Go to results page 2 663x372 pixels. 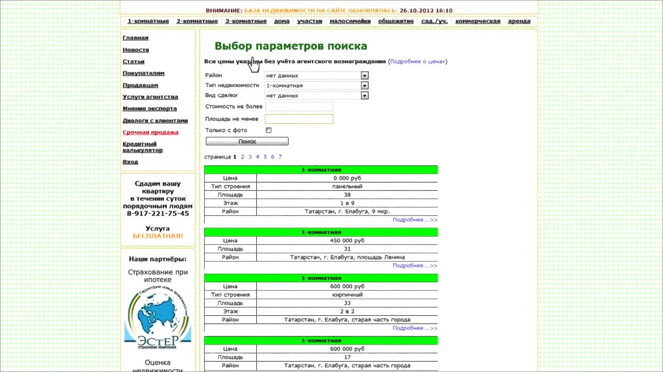click(242, 157)
